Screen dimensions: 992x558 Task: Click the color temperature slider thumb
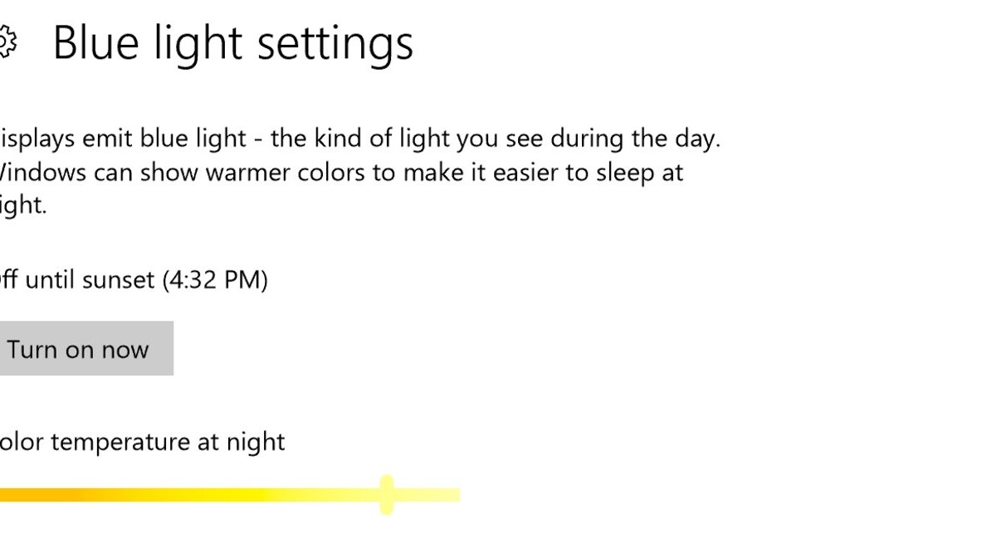click(x=386, y=495)
